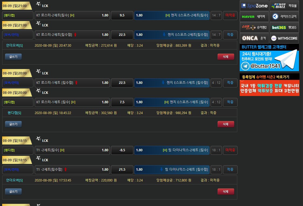Delete the 220,000 won bet slip
303x206 pixels.
click(226, 191)
